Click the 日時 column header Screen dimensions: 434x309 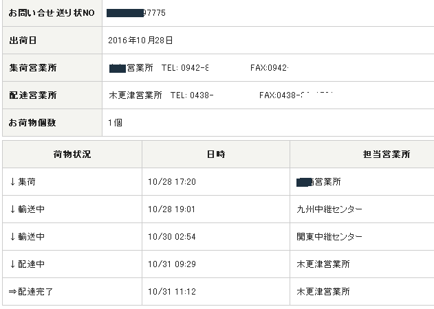click(215, 154)
